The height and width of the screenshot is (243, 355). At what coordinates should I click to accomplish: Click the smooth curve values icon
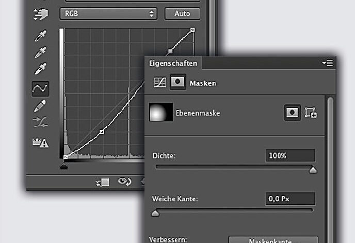[x=40, y=122]
